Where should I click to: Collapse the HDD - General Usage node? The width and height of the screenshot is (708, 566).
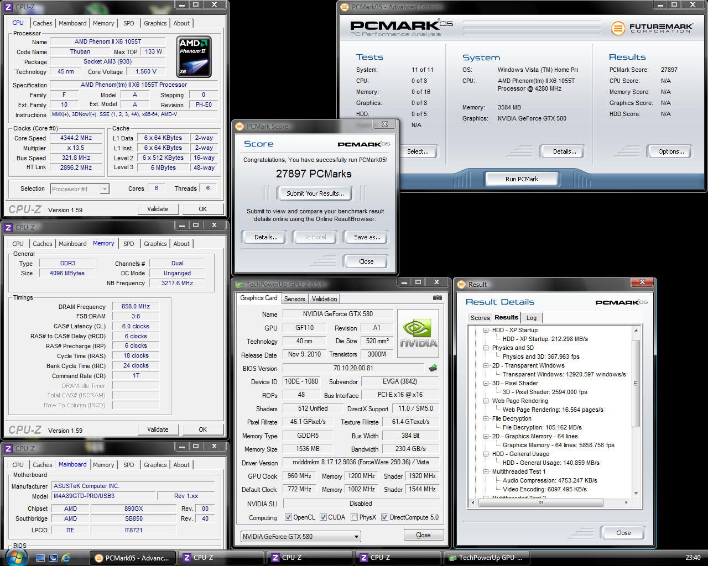pyautogui.click(x=486, y=454)
